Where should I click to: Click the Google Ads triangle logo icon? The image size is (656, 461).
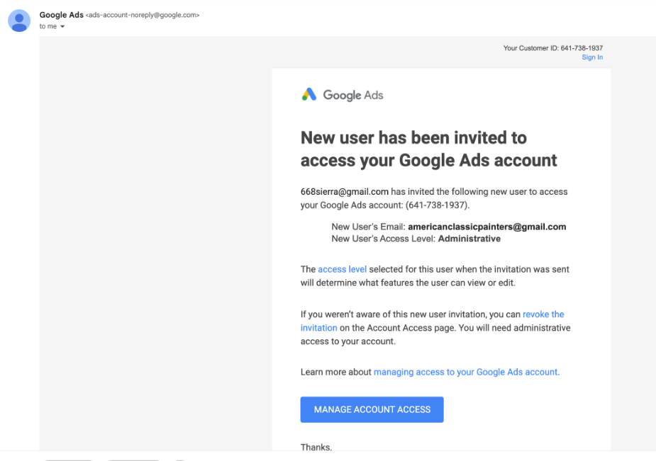click(309, 95)
